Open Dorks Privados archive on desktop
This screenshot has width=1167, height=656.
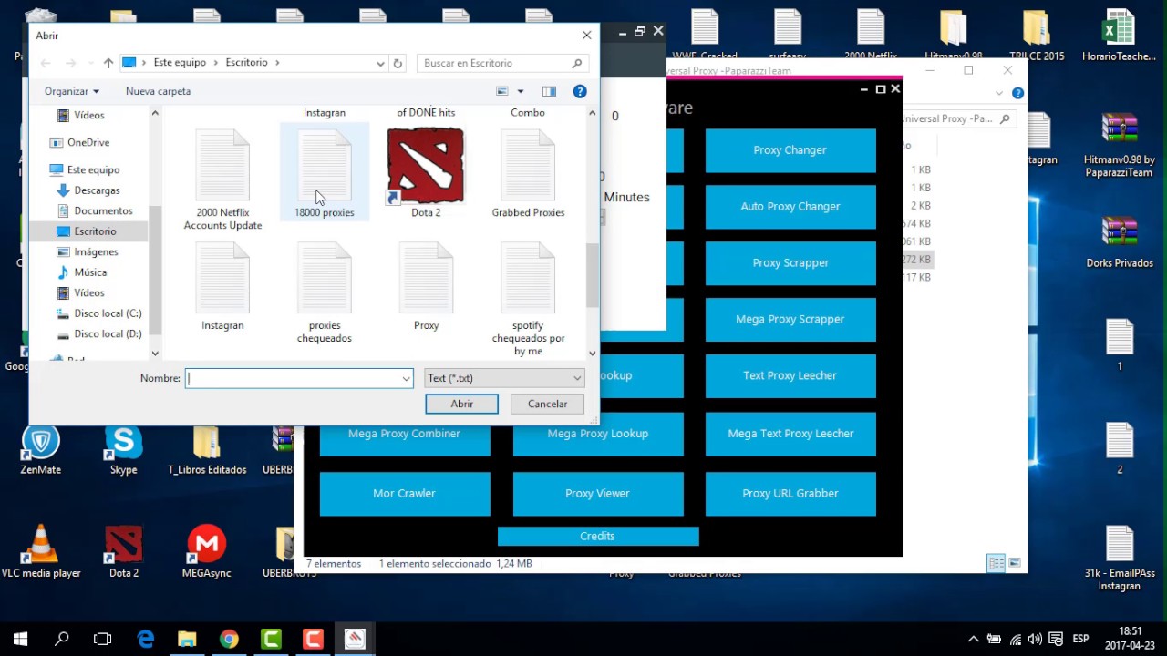[x=1120, y=242]
